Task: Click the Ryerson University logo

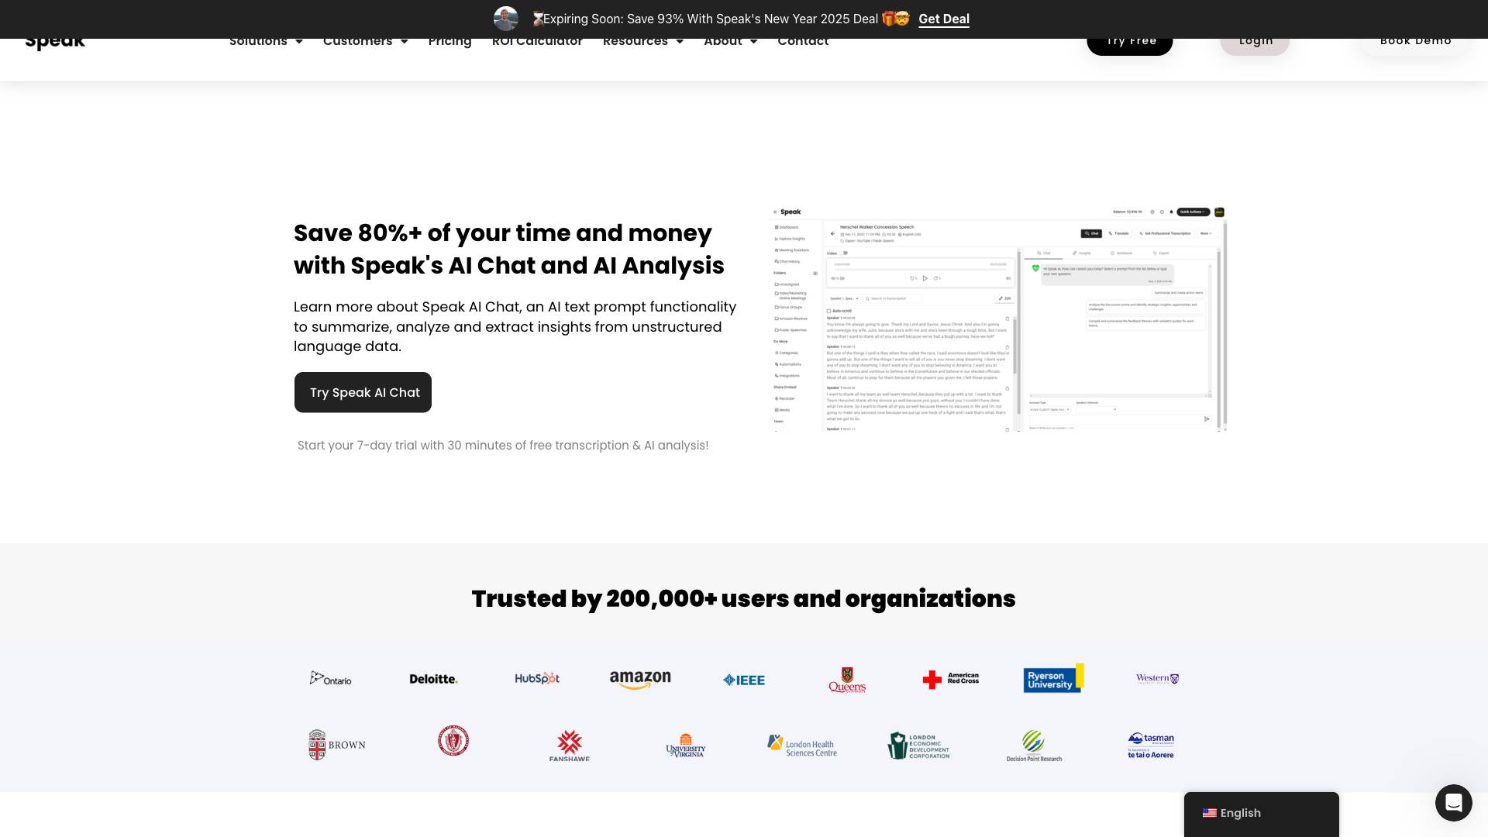Action: (x=1053, y=679)
